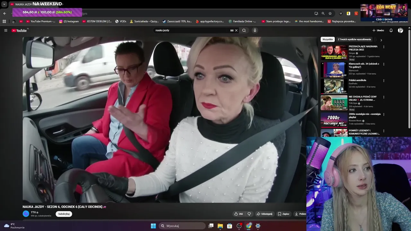
Task: Open options menu for Klamczuch video
Action: pos(384,64)
